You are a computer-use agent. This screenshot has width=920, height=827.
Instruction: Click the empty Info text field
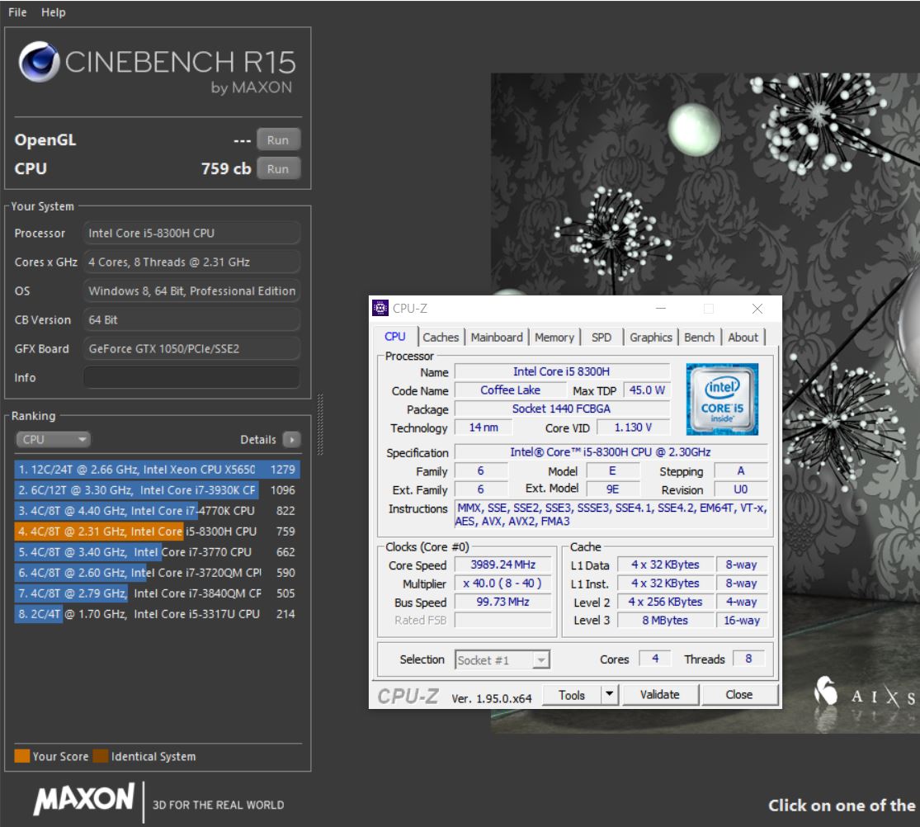[191, 377]
